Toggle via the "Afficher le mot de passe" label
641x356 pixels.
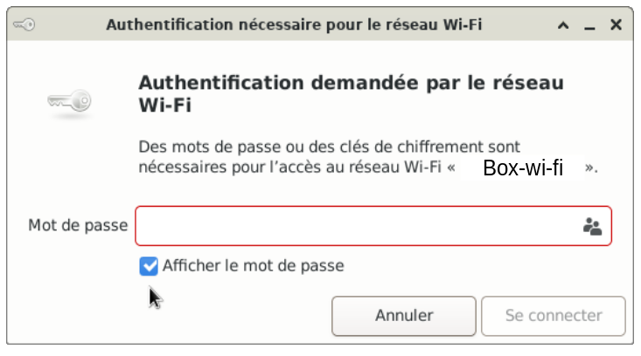click(x=254, y=266)
